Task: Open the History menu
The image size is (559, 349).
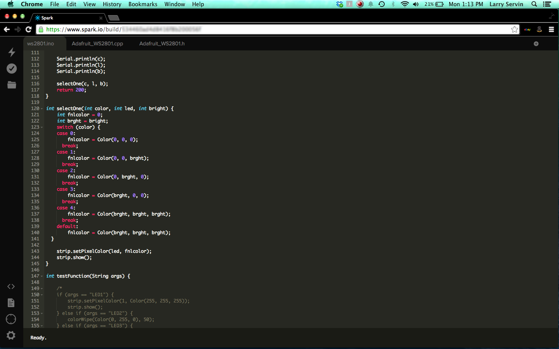Action: click(x=112, y=4)
